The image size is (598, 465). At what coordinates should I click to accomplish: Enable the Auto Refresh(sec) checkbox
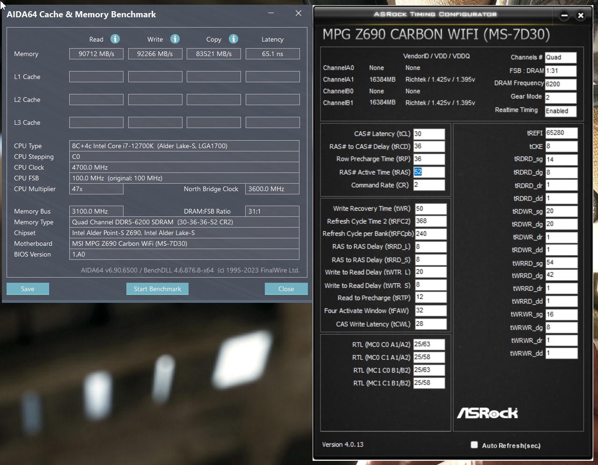[x=474, y=445]
